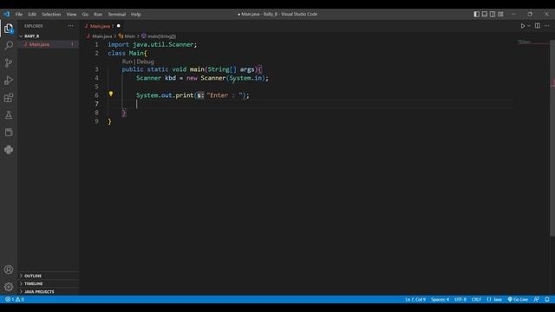
Task: Click the lightbulb quick fix on line 6
Action: (x=111, y=94)
